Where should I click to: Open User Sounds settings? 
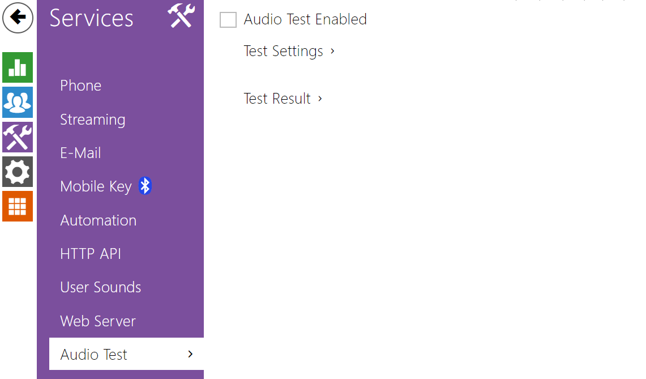click(101, 287)
